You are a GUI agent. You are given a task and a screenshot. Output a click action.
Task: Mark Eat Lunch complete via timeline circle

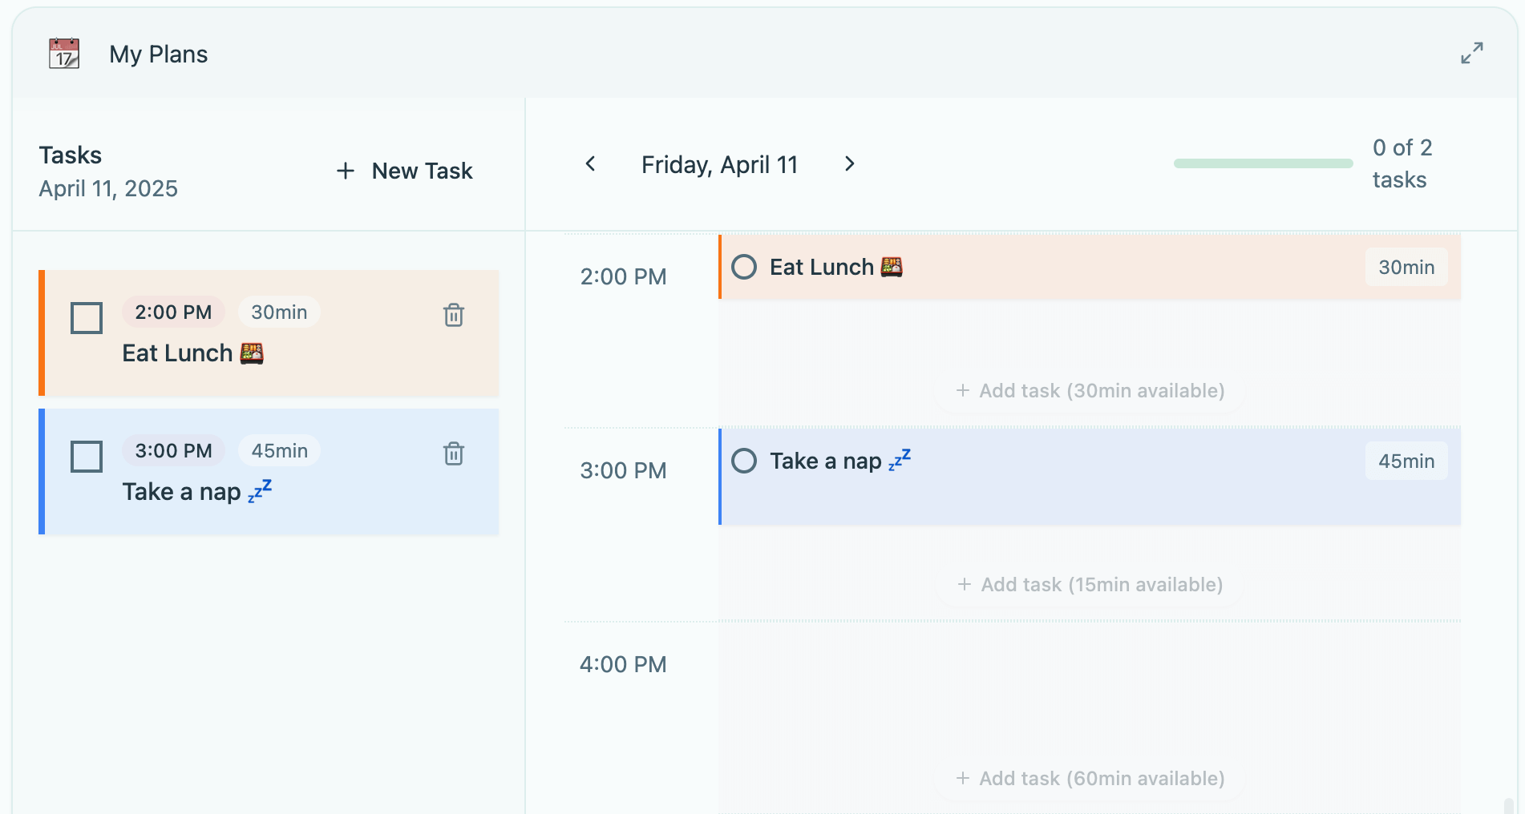click(746, 267)
